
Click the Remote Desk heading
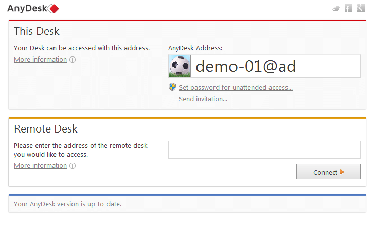tap(46, 129)
